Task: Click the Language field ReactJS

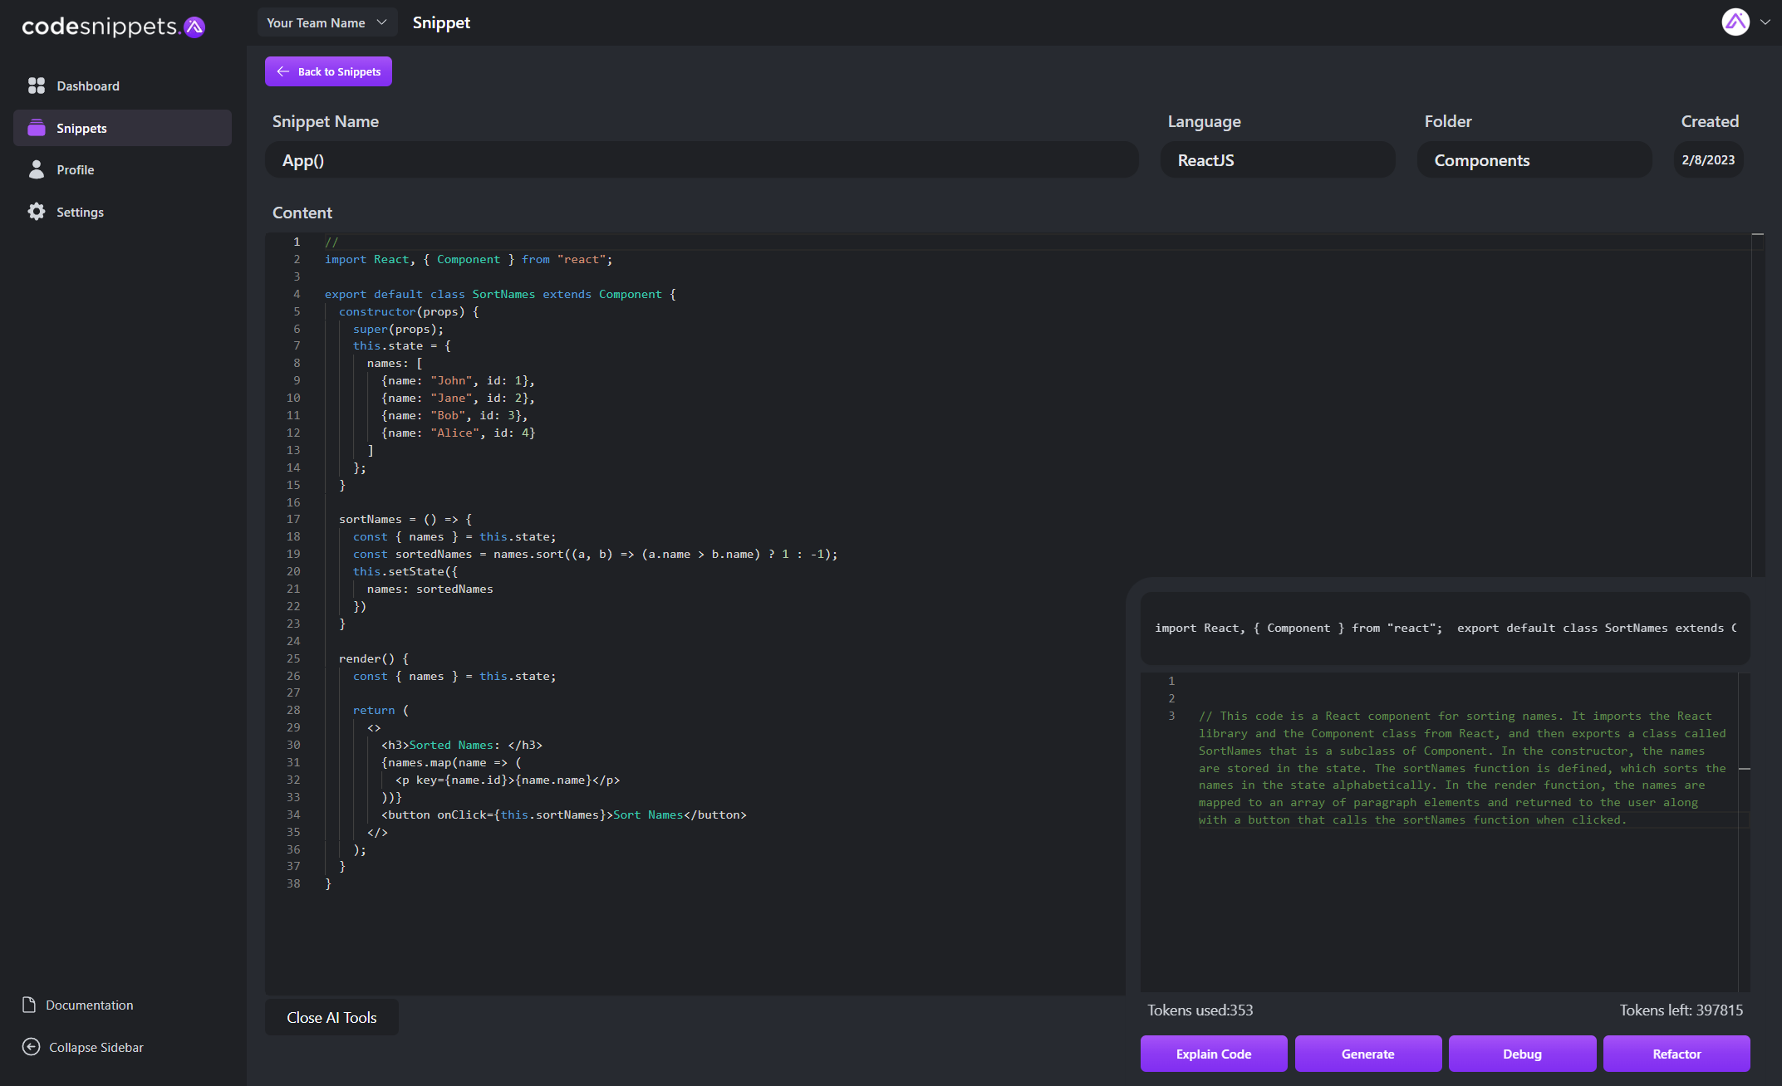Action: (1277, 160)
